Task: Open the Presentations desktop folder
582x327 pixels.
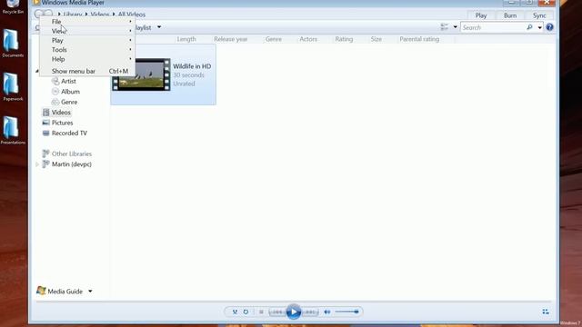Action: pos(13,130)
